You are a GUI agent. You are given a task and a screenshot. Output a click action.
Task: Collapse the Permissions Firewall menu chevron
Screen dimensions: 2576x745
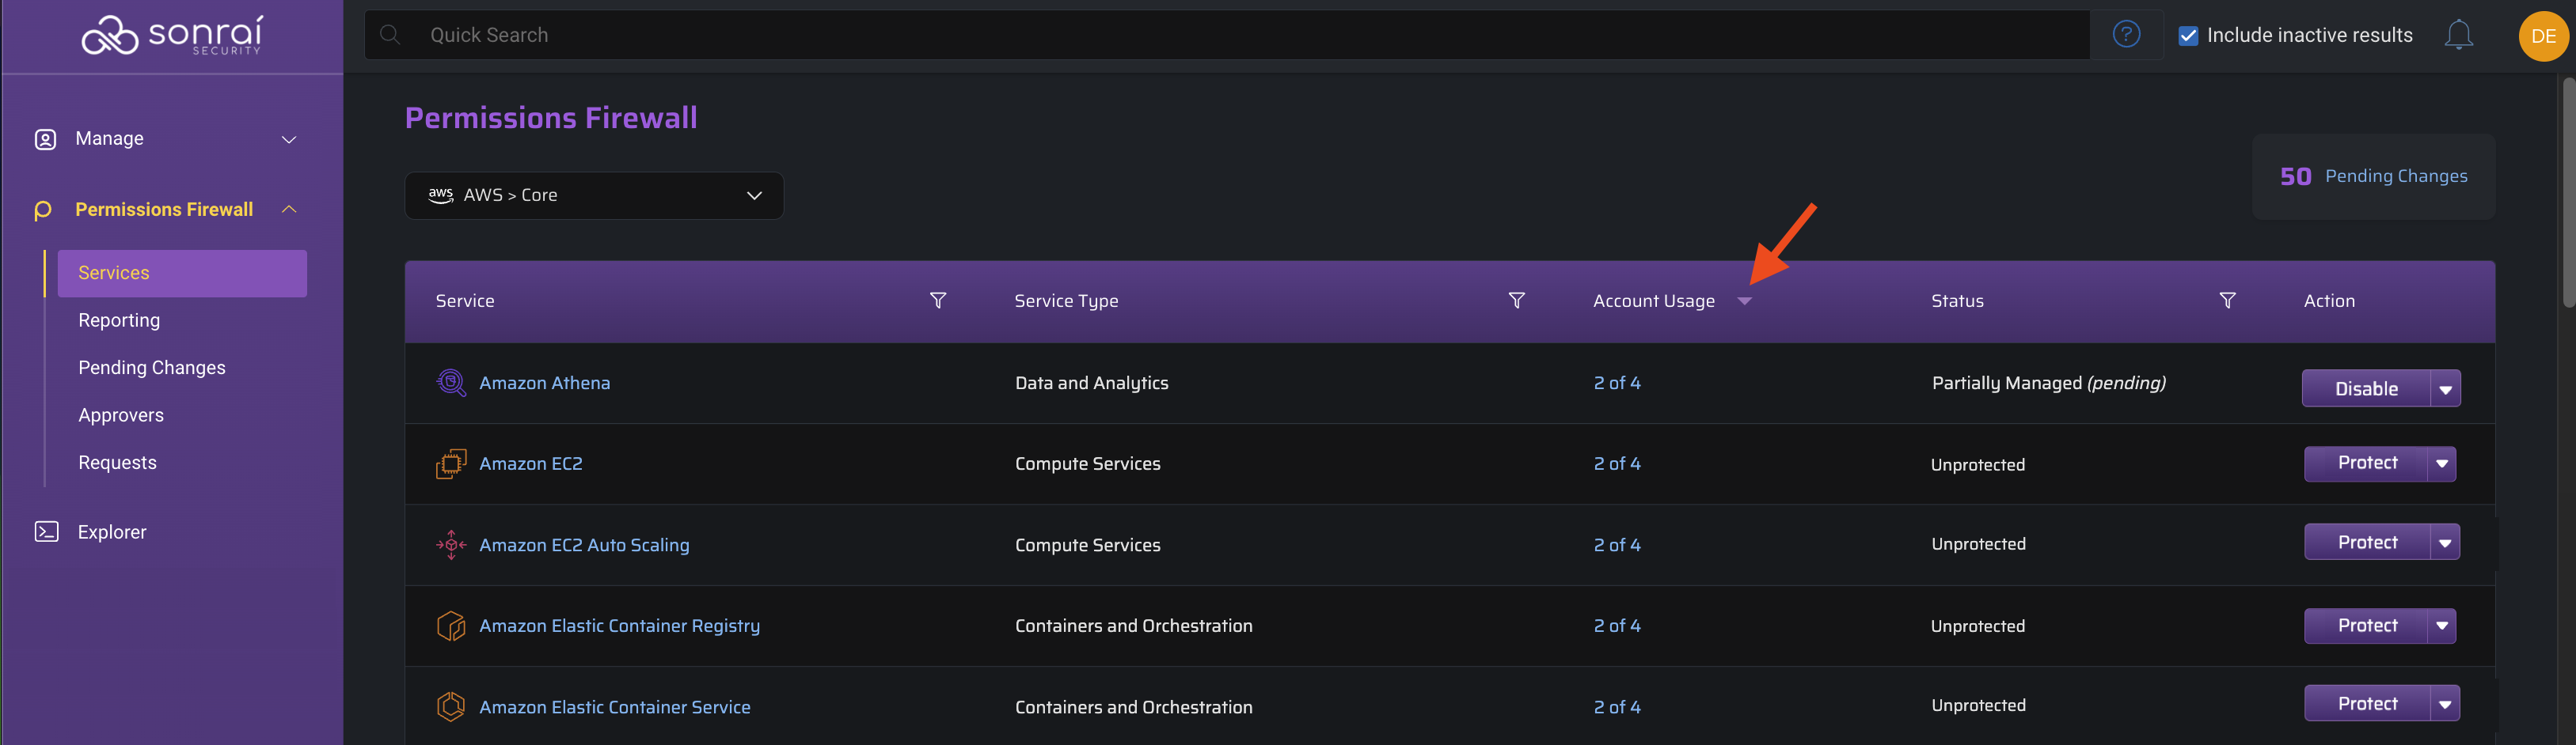[289, 209]
